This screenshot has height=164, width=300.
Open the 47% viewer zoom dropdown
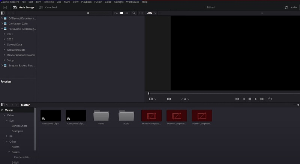(x=151, y=13)
